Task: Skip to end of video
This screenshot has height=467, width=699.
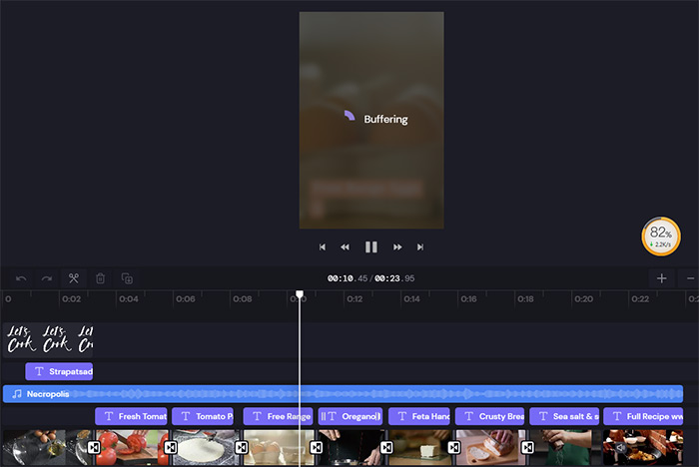Action: point(420,246)
